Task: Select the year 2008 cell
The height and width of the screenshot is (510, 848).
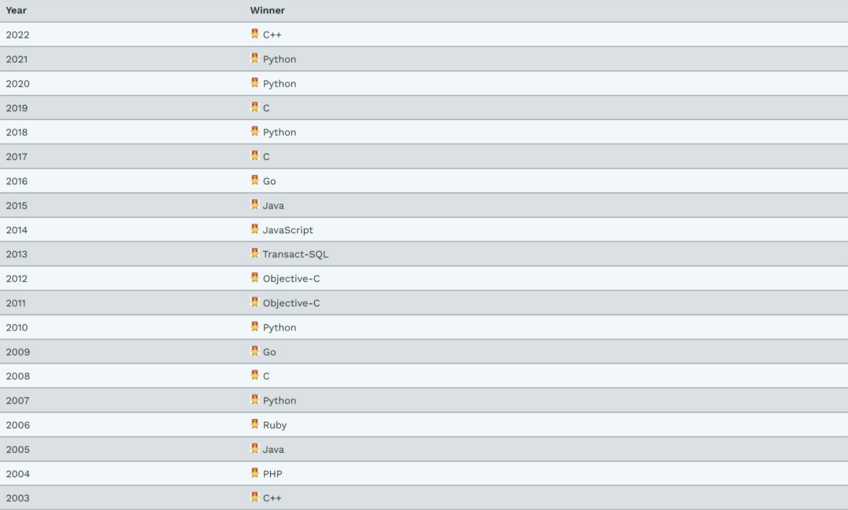Action: point(18,376)
